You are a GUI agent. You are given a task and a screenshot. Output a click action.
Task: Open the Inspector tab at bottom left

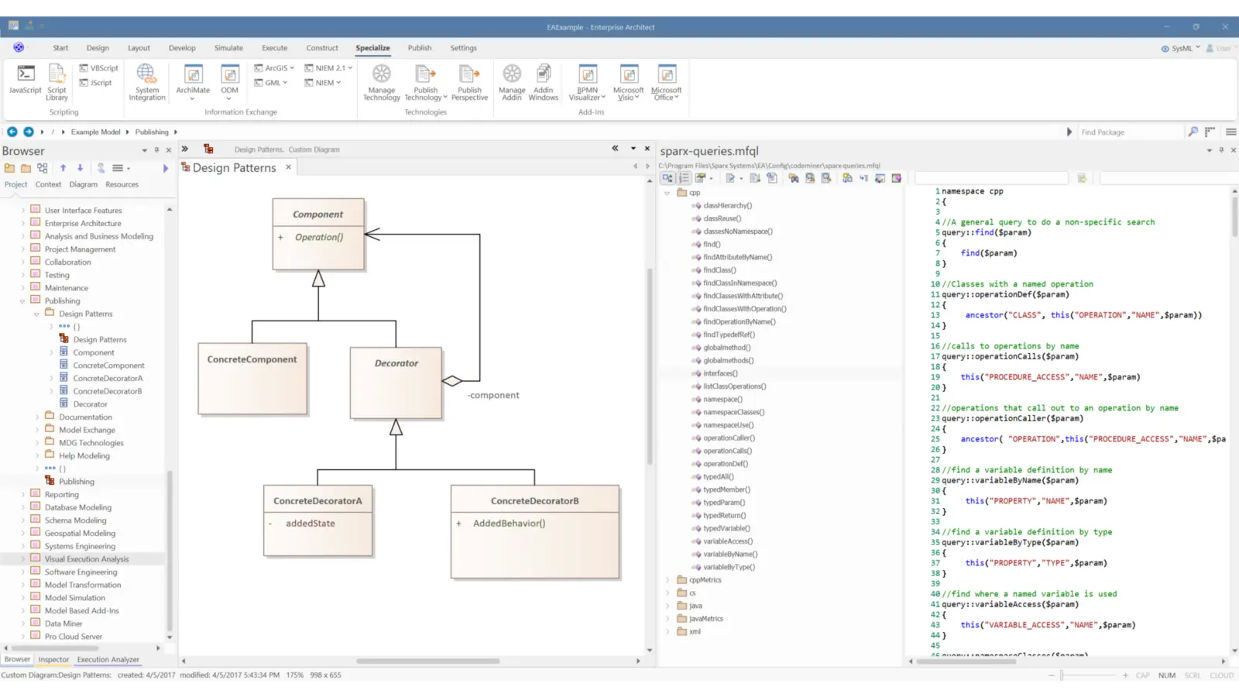coord(53,659)
